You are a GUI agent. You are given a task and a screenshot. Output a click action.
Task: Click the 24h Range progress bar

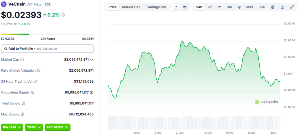click(x=47, y=34)
